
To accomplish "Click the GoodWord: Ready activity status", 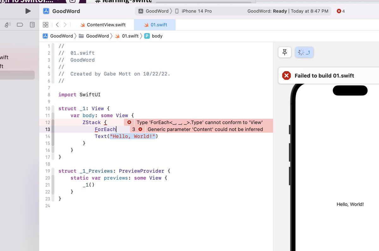I will point(267,11).
